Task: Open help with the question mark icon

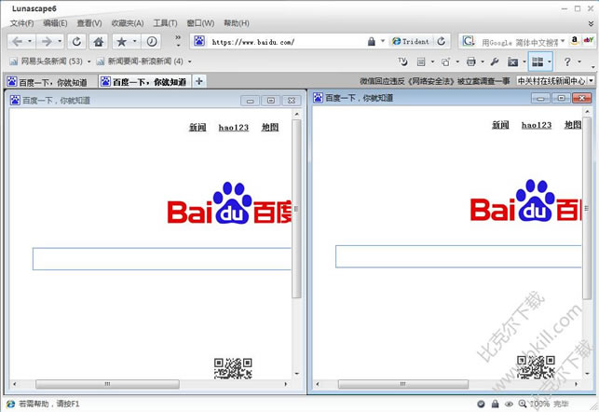Action: (567, 62)
